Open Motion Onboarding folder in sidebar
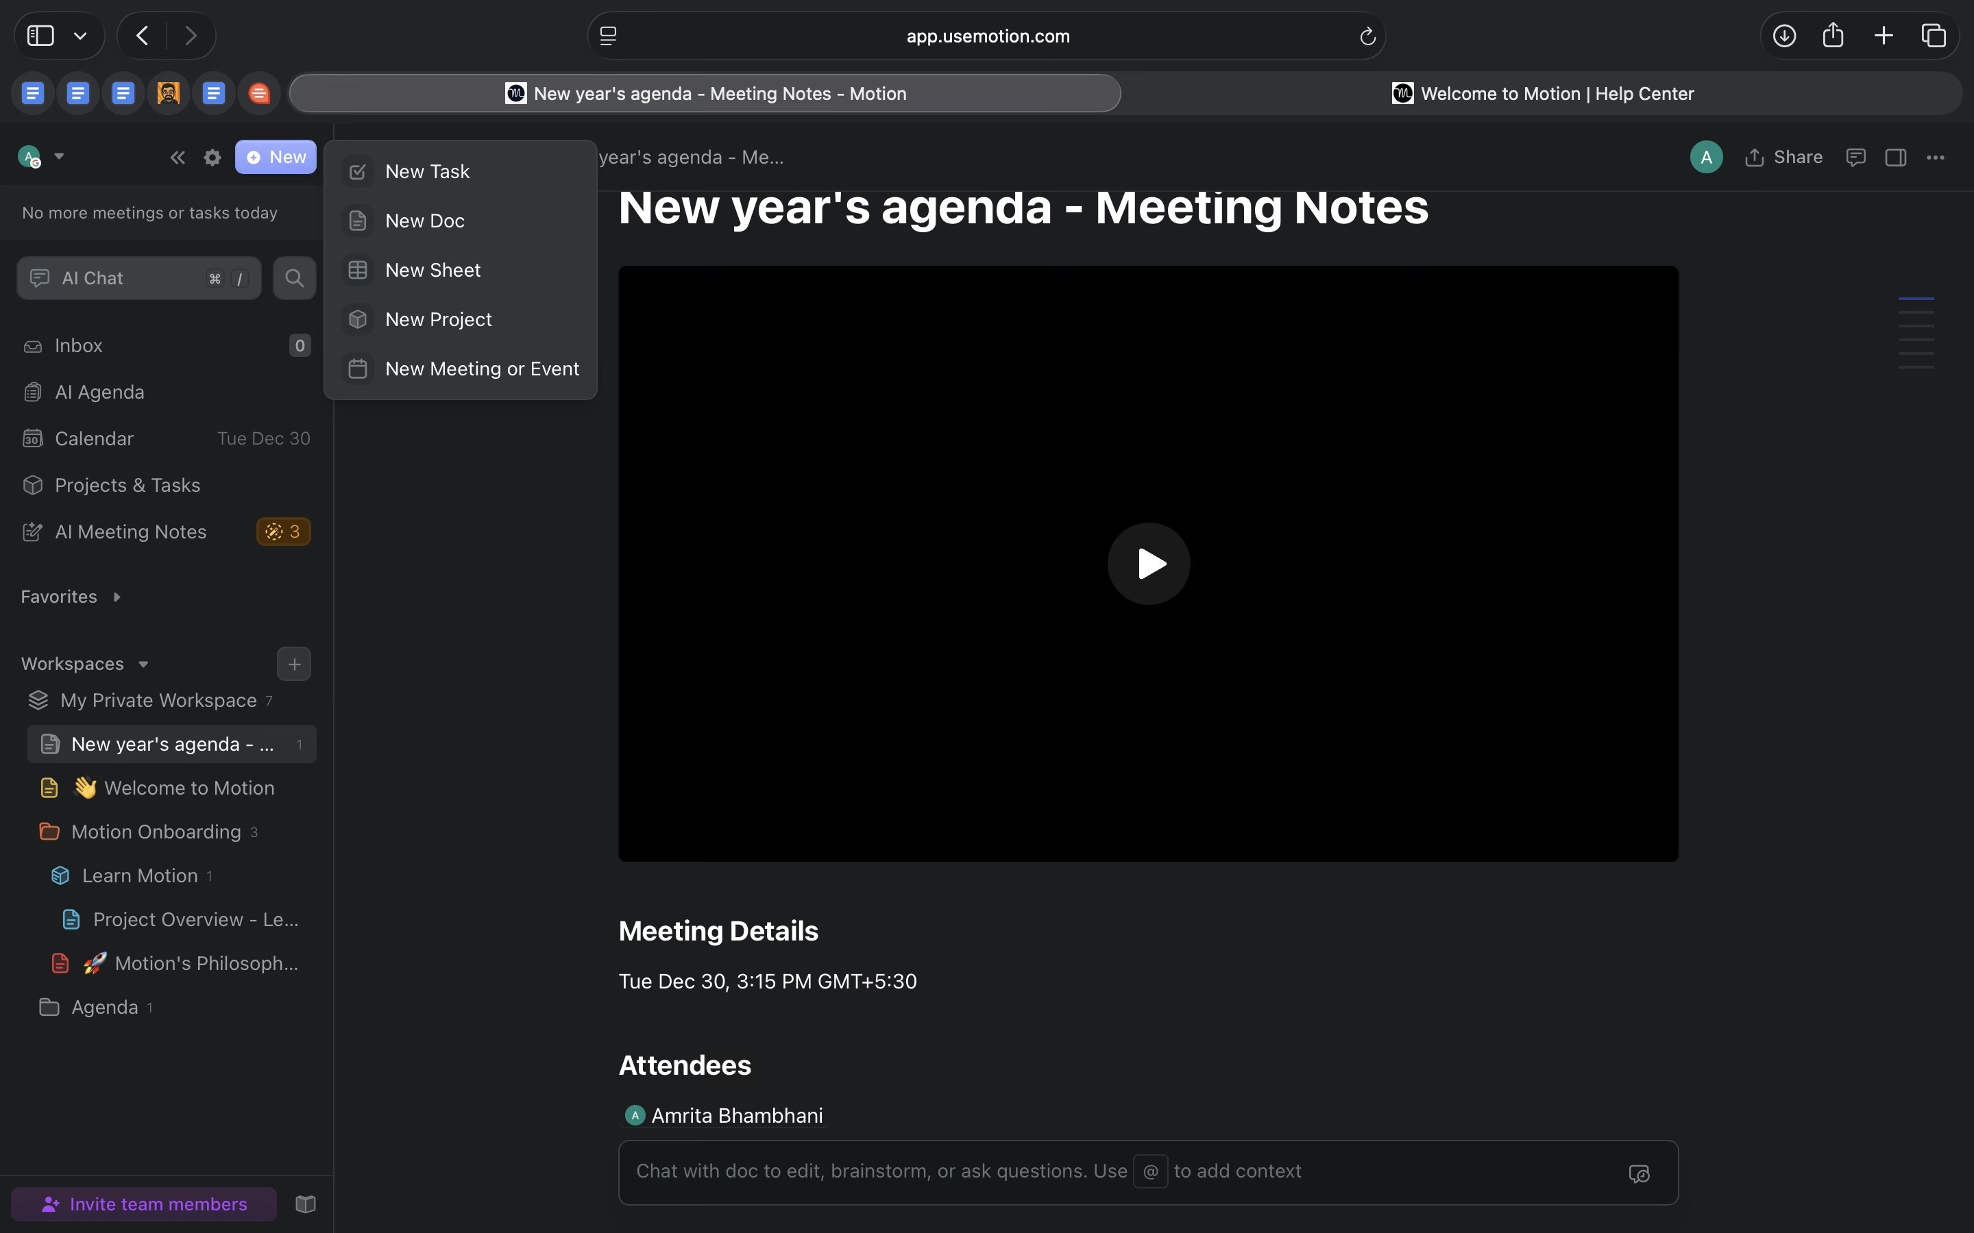Screen dimensions: 1974x1233 click(156, 832)
